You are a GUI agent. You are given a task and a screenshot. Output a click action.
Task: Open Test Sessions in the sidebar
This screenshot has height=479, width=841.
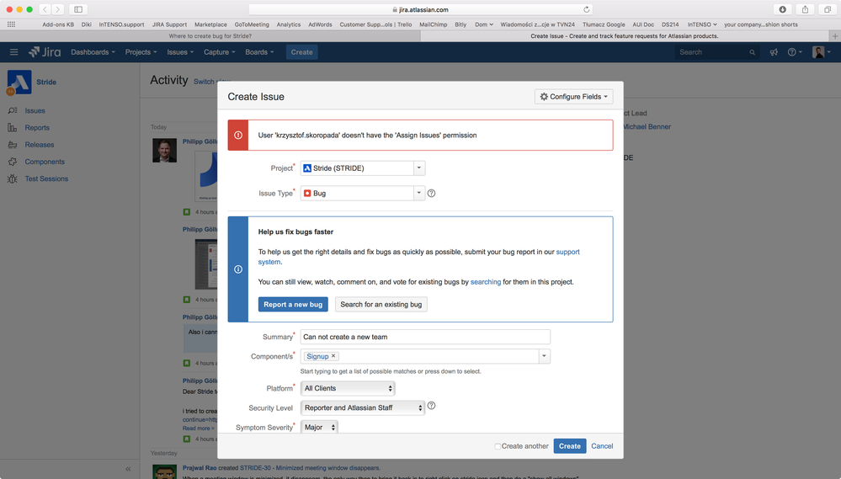(46, 178)
